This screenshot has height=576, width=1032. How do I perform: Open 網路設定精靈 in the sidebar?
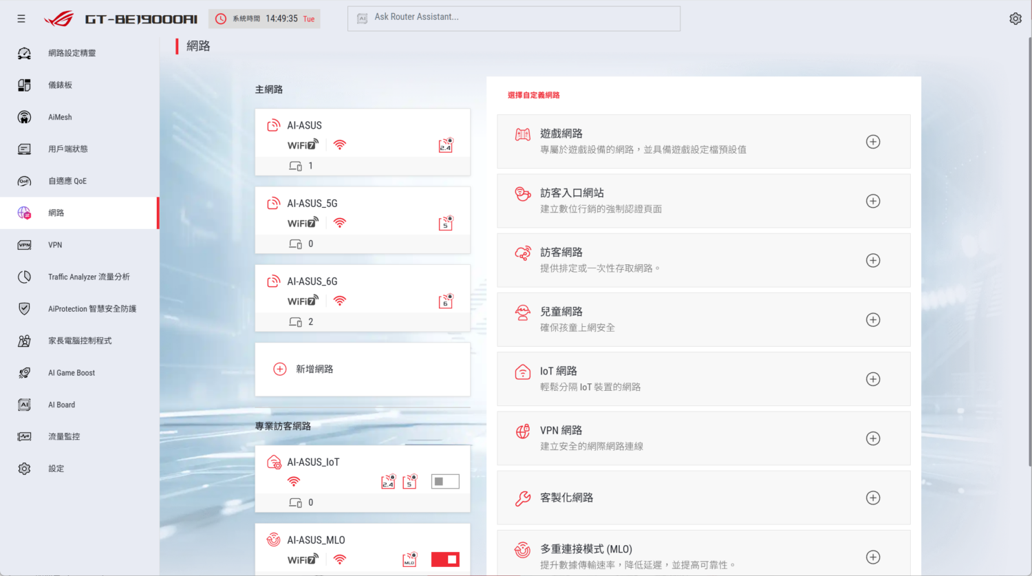[x=79, y=53]
